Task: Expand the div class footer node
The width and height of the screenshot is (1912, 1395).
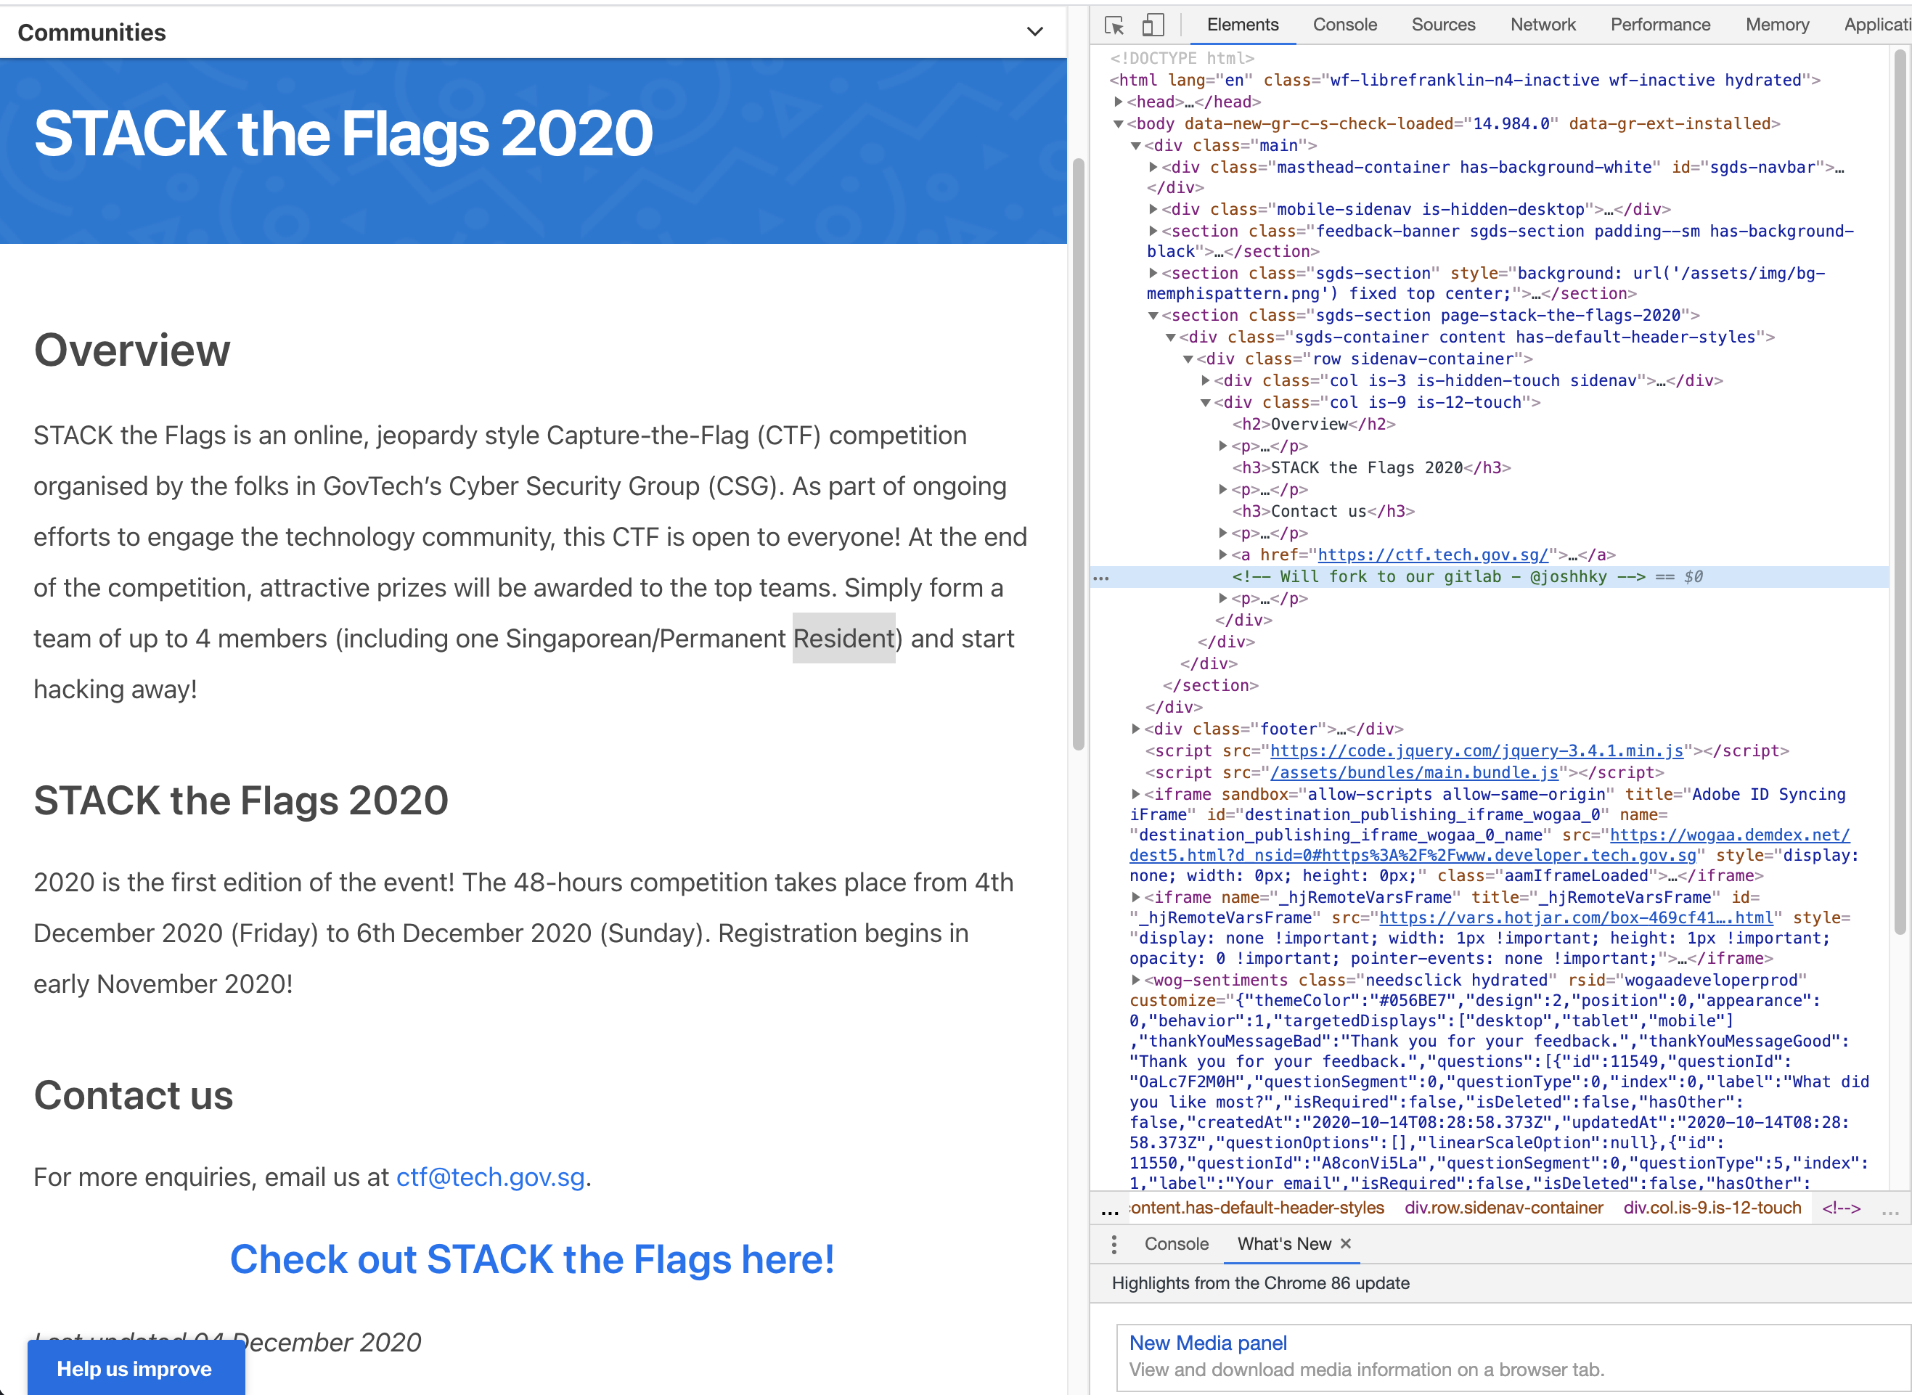Action: (x=1136, y=728)
